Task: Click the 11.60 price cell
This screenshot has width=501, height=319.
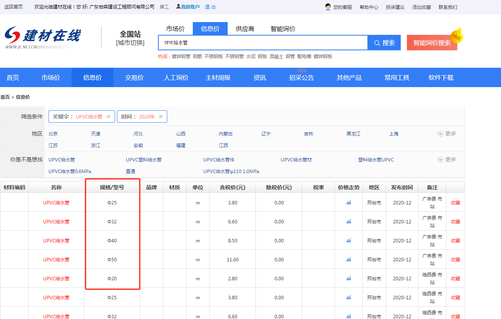Action: point(233,260)
